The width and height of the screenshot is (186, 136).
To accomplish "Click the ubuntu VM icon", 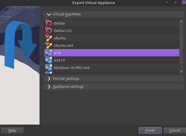I will (49, 38).
